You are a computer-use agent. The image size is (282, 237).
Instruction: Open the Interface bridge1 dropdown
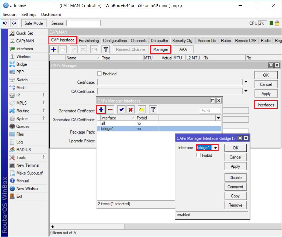click(x=215, y=148)
